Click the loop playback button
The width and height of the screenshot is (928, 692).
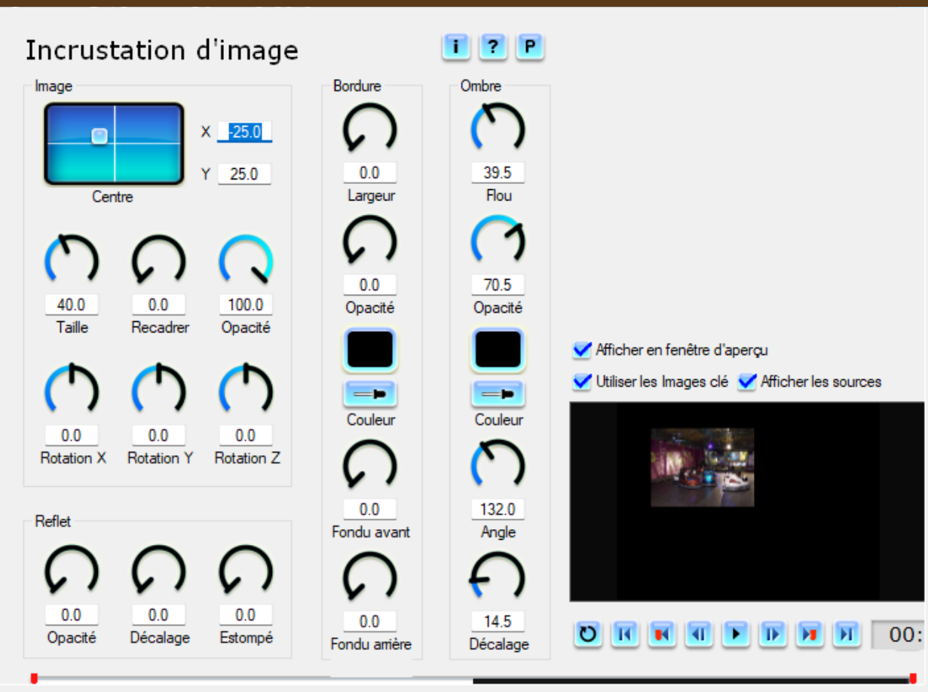coord(588,634)
